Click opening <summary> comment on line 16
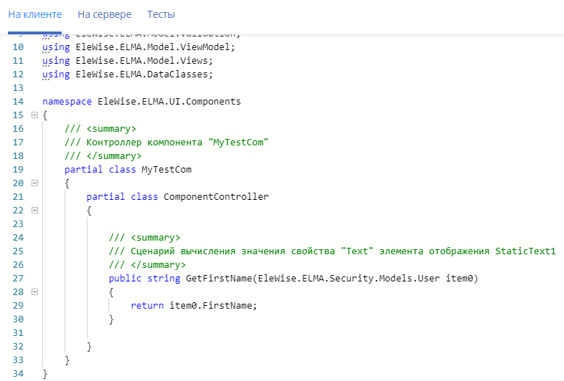 coord(100,129)
